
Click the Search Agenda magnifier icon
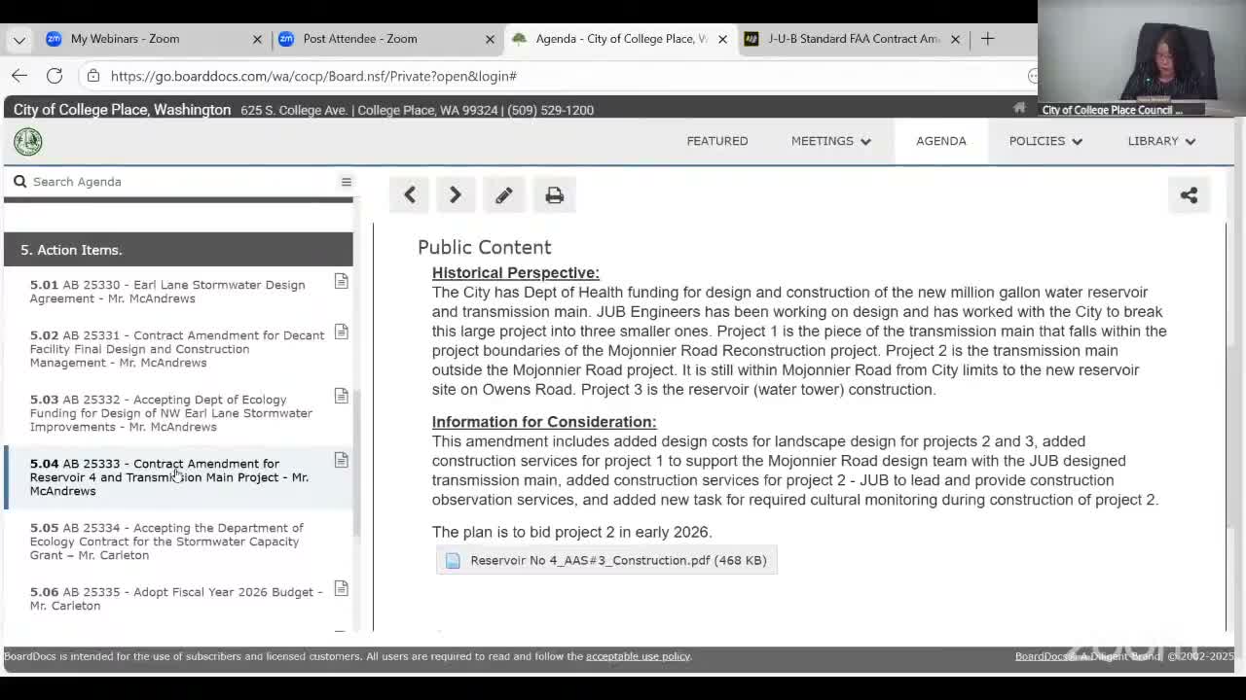click(x=19, y=182)
